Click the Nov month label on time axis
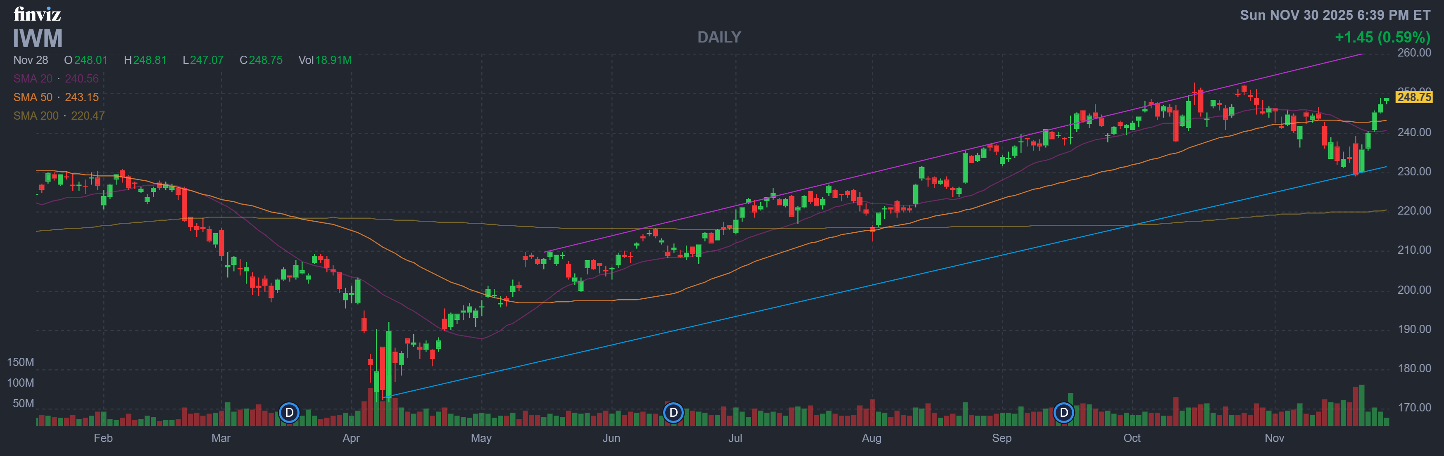Screen dimensions: 1444x456 tap(1274, 438)
